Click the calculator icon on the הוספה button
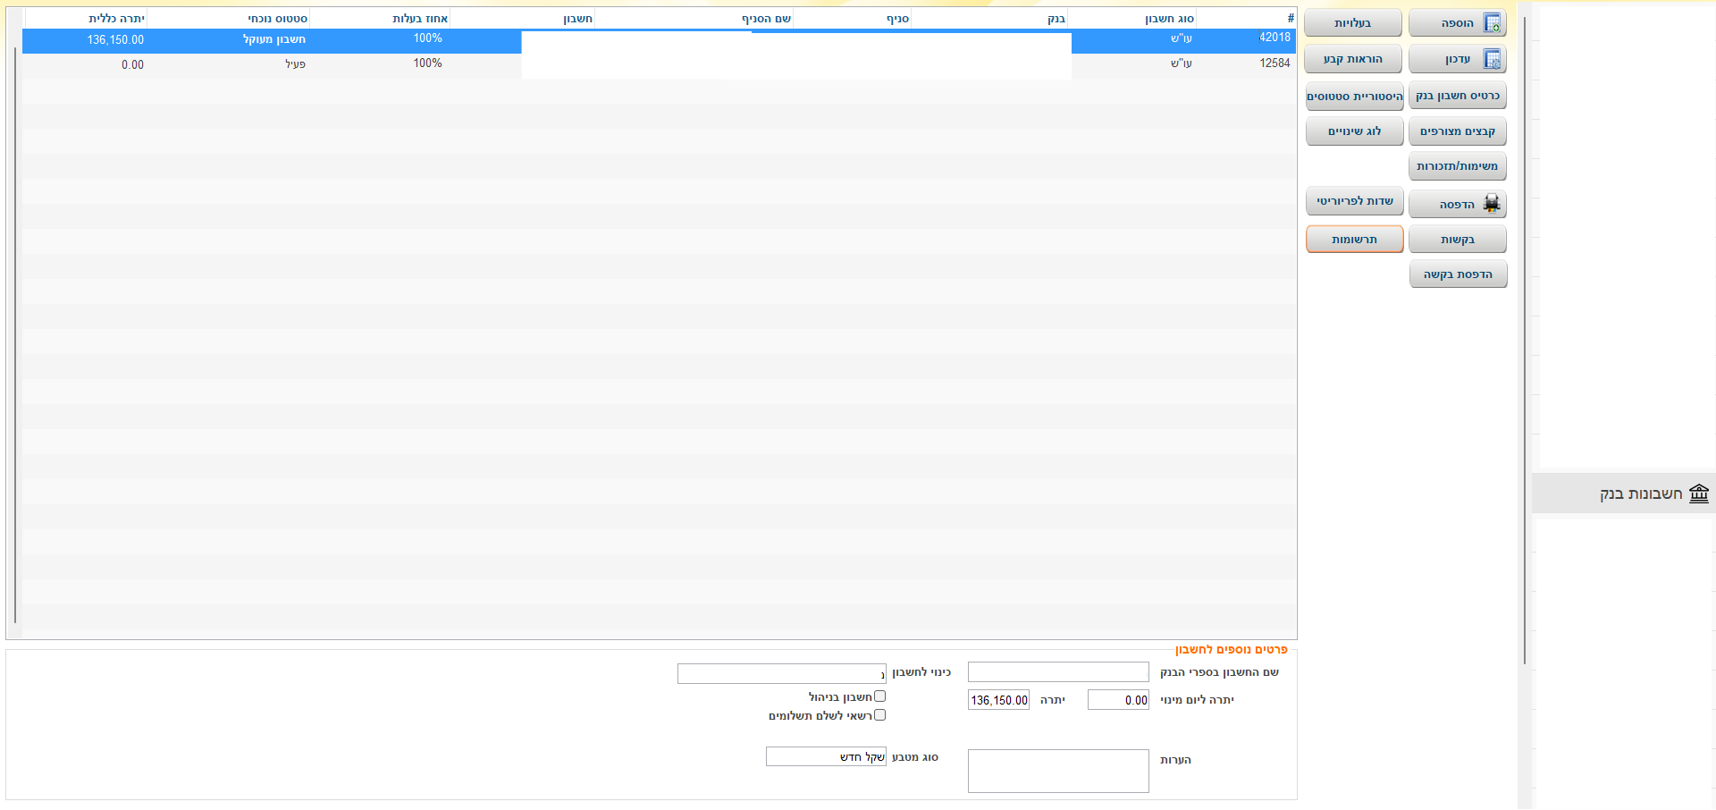Viewport: 1716px width, 810px height. 1492,23
